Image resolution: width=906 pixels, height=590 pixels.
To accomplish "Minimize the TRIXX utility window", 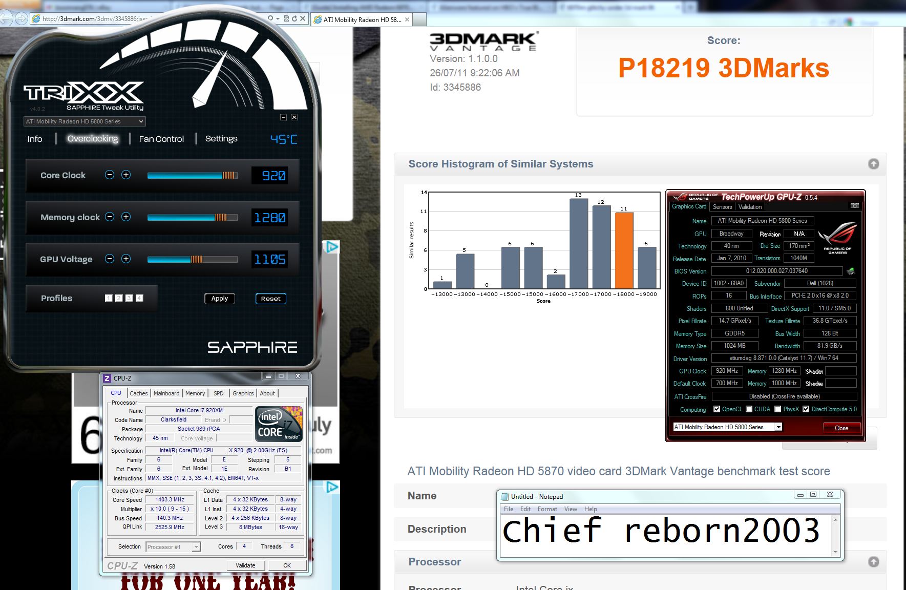I will click(x=283, y=117).
